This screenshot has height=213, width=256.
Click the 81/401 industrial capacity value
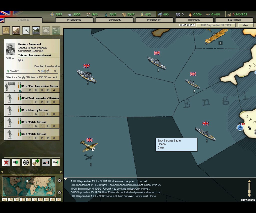[x=216, y=14]
